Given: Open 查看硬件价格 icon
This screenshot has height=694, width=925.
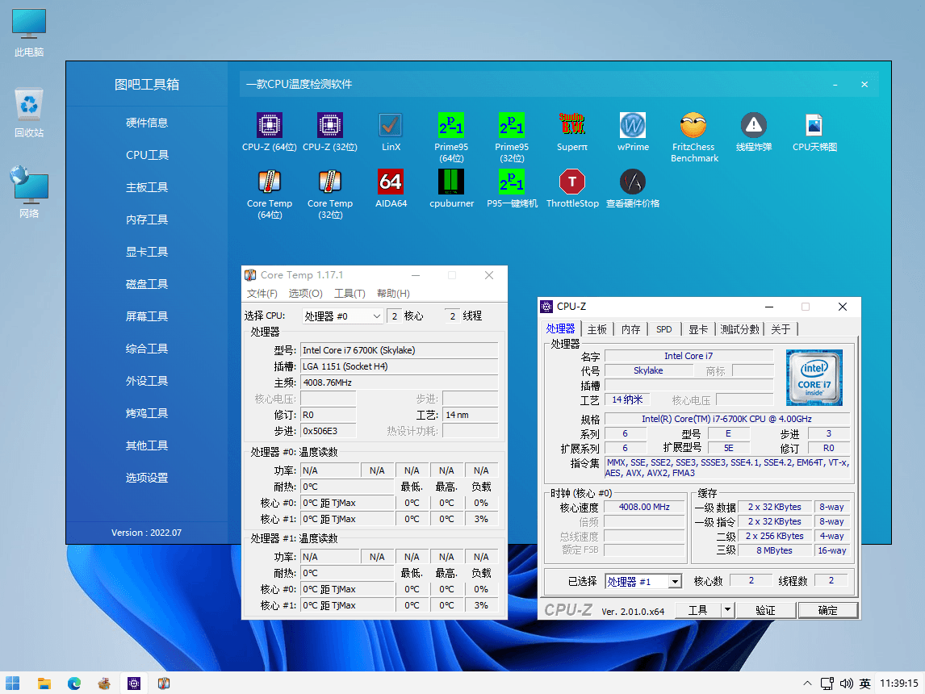Looking at the screenshot, I should point(633,182).
